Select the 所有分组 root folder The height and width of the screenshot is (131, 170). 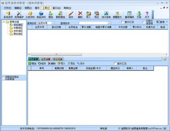click(x=14, y=22)
